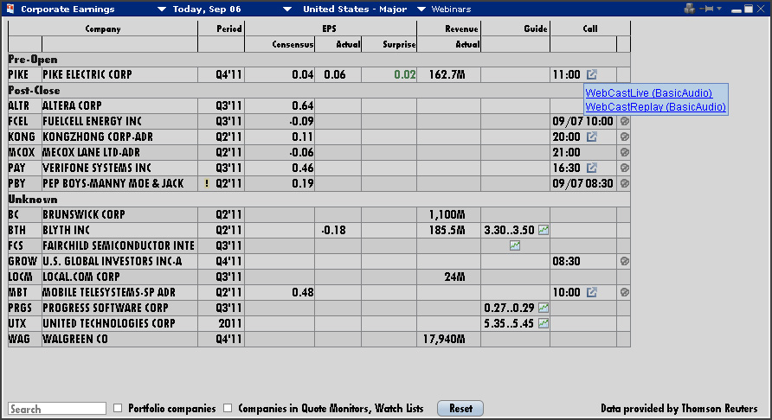
Task: Select MOBILE TELESYSTEMS-SP ADR company name
Action: coord(109,293)
